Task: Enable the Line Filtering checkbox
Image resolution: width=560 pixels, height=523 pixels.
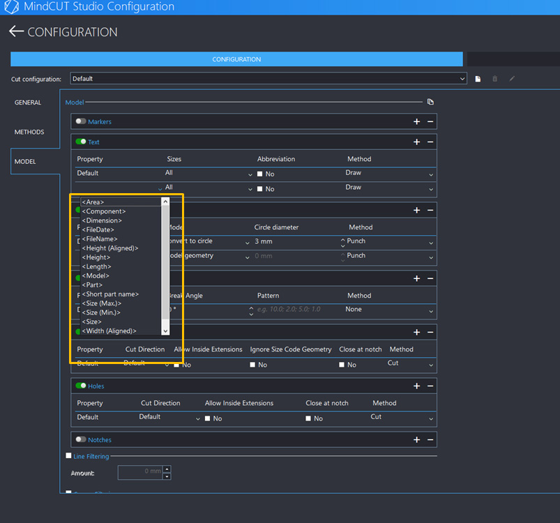Action: click(x=68, y=455)
